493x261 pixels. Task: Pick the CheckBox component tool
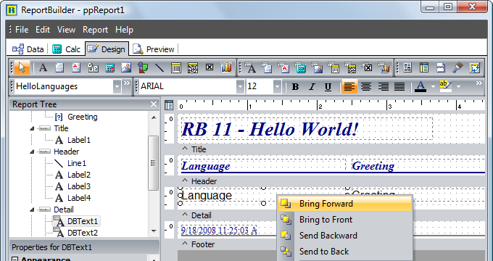[210, 67]
